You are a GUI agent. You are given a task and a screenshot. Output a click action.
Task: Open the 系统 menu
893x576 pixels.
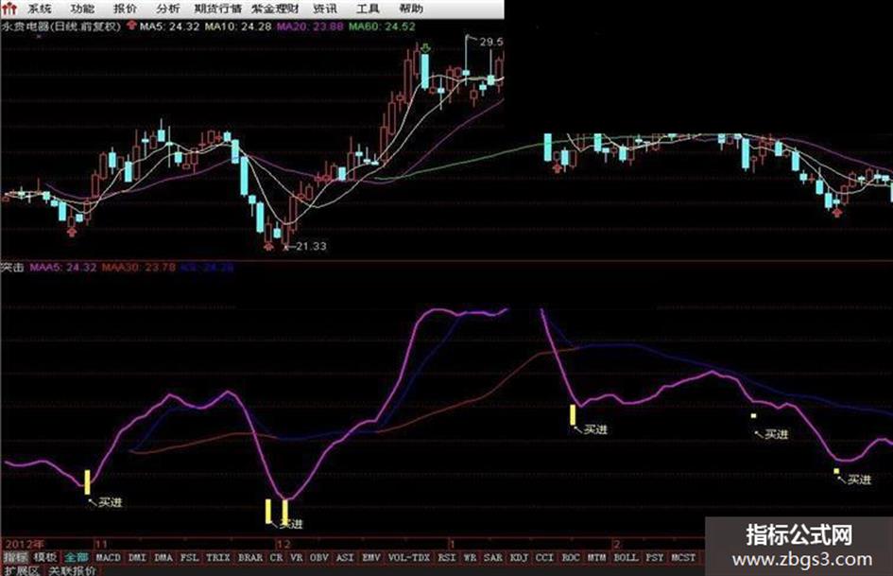pos(40,9)
